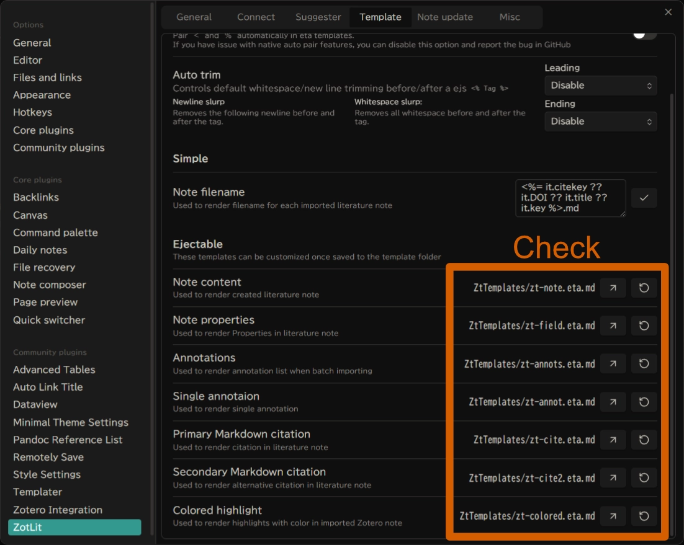This screenshot has width=684, height=545.
Task: Open Community plugins settings
Action: tap(59, 148)
